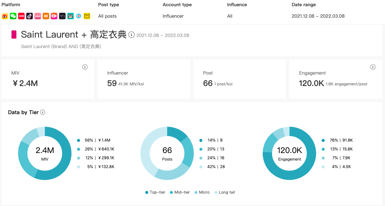Click the 12% | ¥299.1K MIV row
The image size is (385, 206).
coord(96,158)
